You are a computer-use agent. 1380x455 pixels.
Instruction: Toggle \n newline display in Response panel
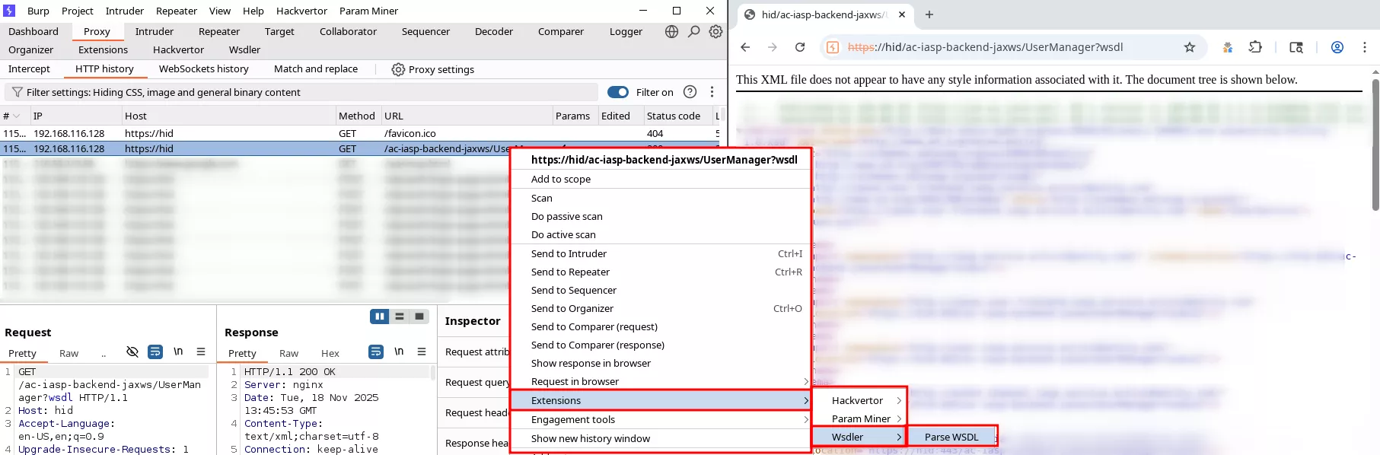(x=399, y=352)
